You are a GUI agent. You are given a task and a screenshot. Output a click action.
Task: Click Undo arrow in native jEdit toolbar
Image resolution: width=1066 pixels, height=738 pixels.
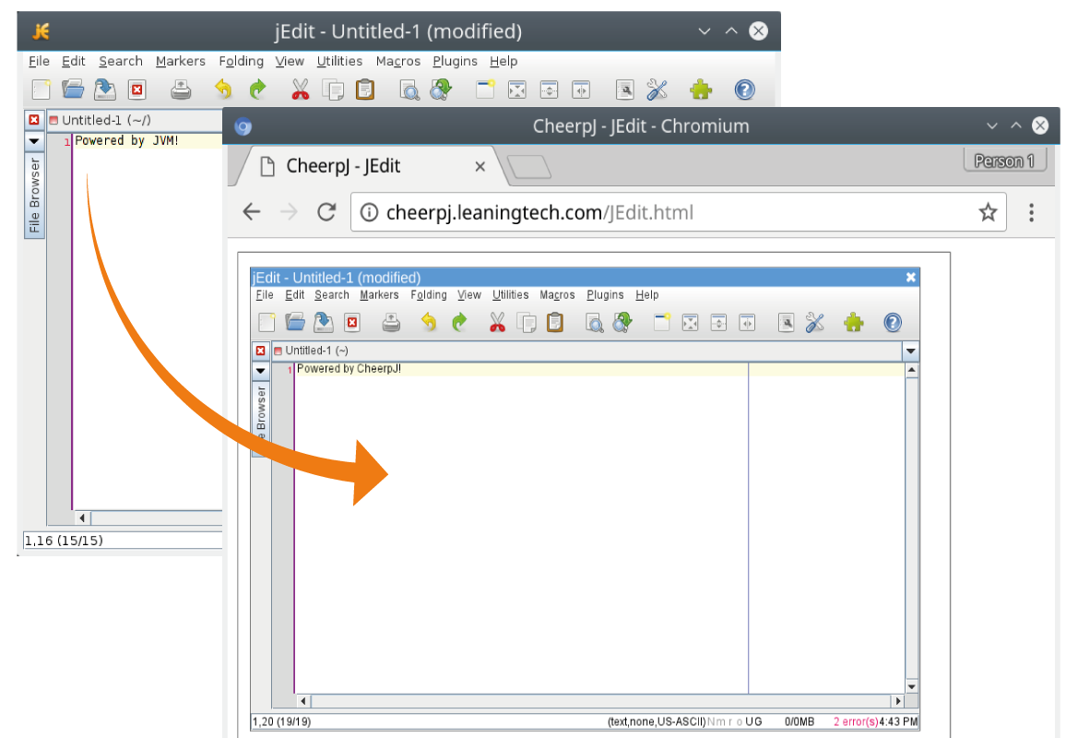(x=223, y=89)
